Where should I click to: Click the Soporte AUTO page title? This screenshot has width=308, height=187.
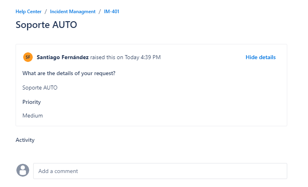pyautogui.click(x=46, y=25)
